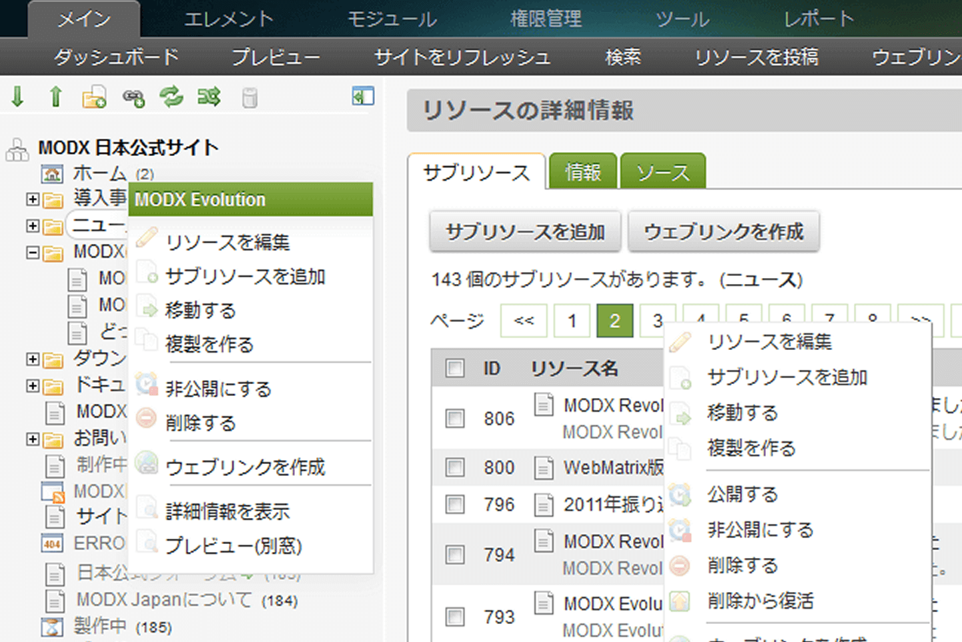The width and height of the screenshot is (962, 642).
Task: Select current page 2 in pagination
Action: coord(614,321)
